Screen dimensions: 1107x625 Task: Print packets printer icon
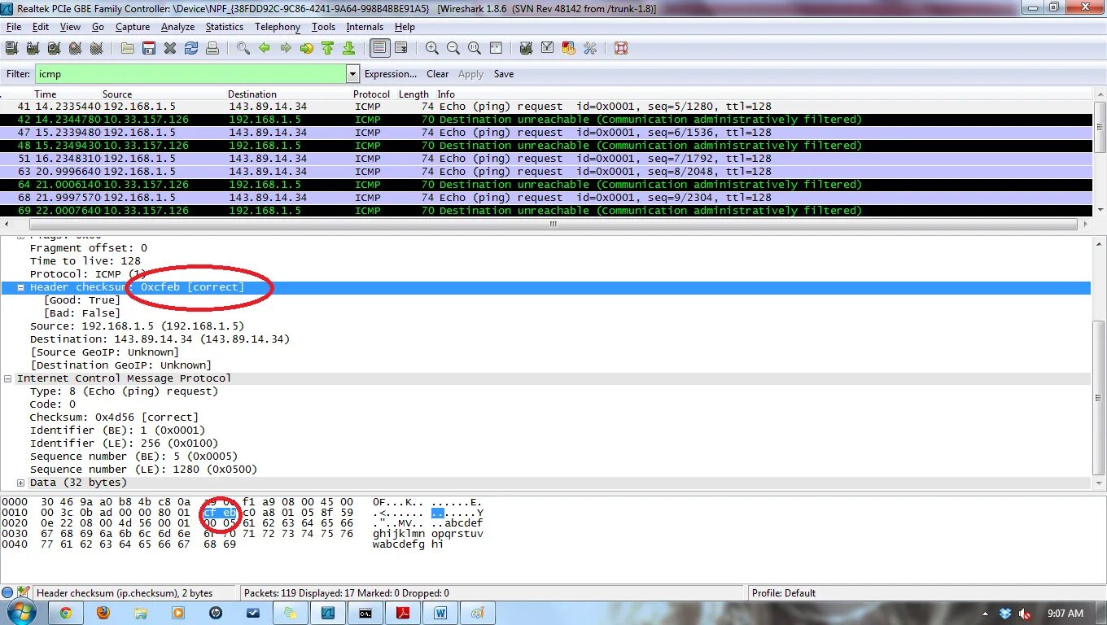coord(212,48)
